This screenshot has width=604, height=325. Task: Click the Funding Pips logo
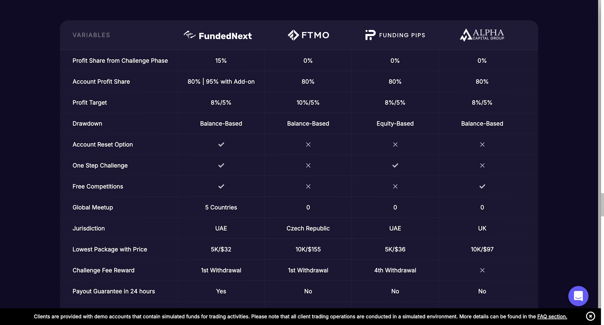pyautogui.click(x=395, y=35)
